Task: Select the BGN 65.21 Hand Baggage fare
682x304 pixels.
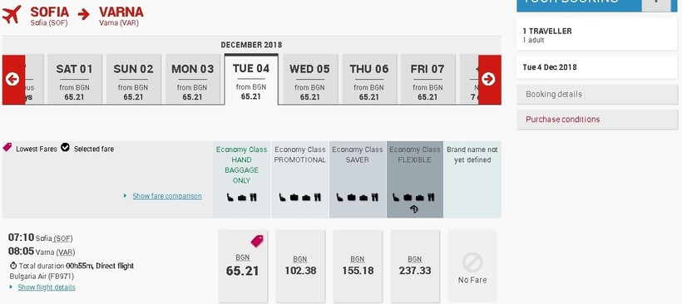Action: pos(243,267)
